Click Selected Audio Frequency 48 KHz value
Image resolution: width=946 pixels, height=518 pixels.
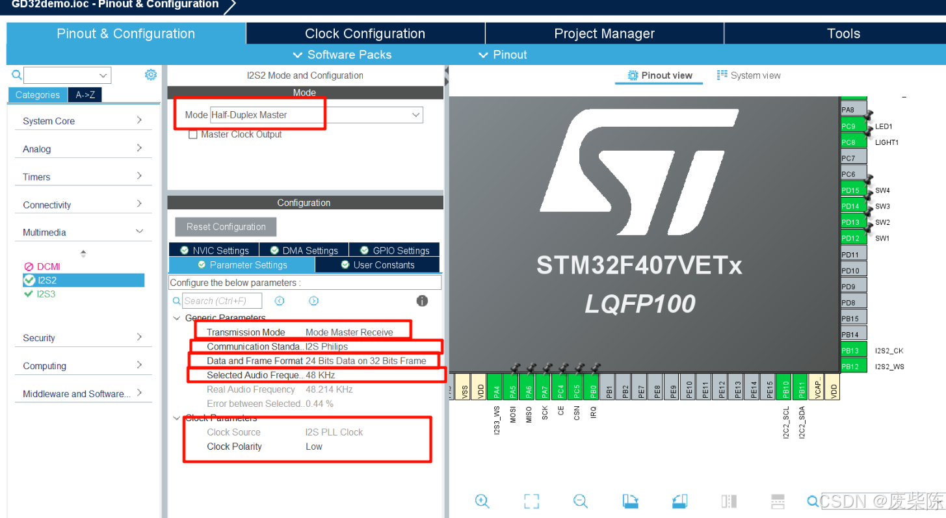321,375
